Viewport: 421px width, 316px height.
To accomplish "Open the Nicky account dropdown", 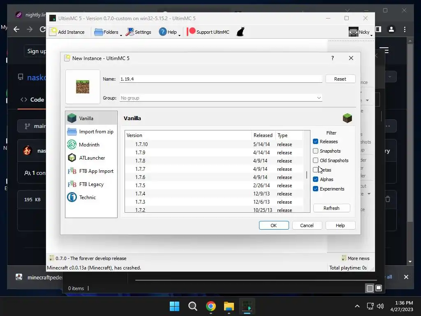I will (360, 32).
